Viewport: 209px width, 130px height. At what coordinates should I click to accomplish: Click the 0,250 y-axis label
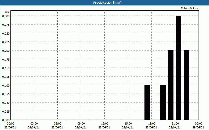pyautogui.click(x=6, y=34)
